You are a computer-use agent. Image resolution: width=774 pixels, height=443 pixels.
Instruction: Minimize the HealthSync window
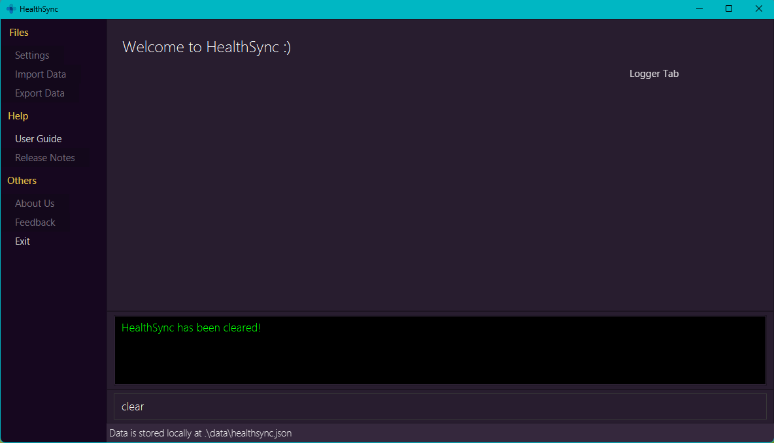pos(699,9)
